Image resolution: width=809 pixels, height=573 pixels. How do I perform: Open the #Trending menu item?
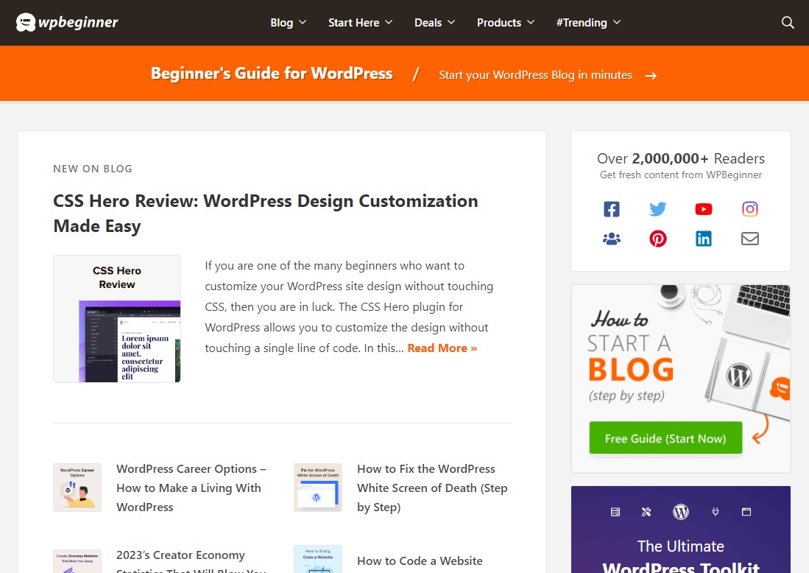[x=582, y=23]
